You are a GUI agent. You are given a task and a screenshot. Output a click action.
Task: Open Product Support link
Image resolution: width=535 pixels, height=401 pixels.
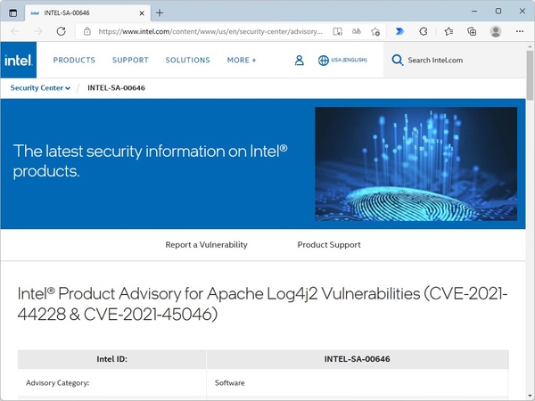[329, 245]
